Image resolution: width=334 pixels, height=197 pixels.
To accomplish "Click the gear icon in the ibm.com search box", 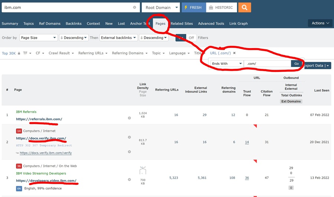I will (134, 7).
